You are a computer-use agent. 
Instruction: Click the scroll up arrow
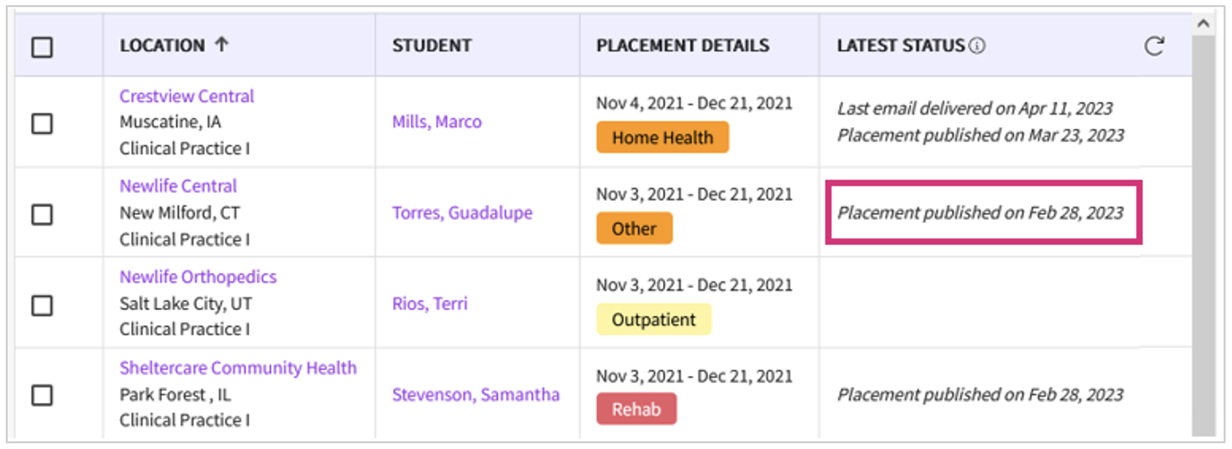(1203, 24)
